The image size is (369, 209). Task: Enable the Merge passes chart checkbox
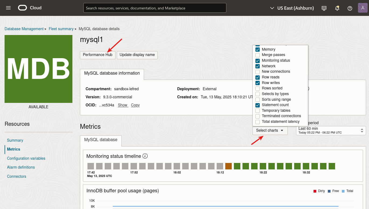[x=258, y=55]
